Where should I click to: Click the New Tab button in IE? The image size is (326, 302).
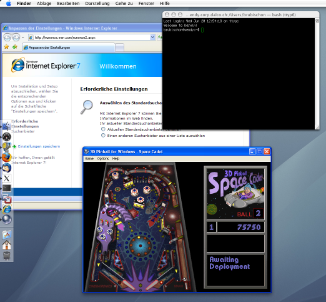pyautogui.click(x=119, y=48)
